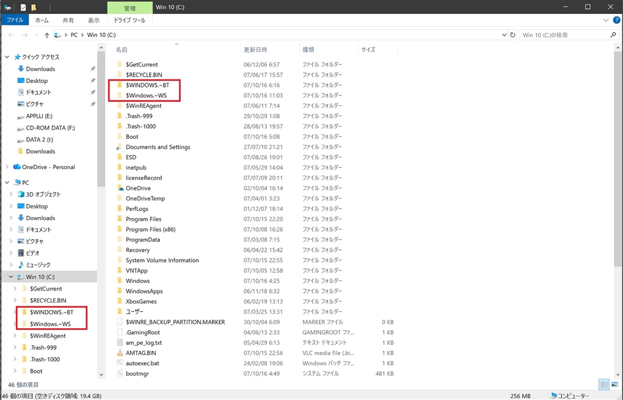Select the Program Files (x86) folder
The height and width of the screenshot is (400, 623).
(x=151, y=229)
